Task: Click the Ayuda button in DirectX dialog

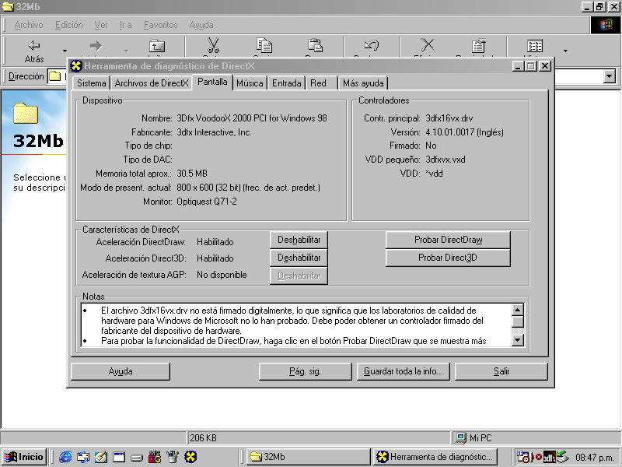Action: tap(121, 371)
